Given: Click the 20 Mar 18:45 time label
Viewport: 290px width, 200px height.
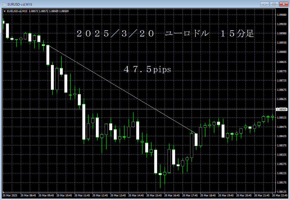Looking at the screenshot, I should pyautogui.click(x=208, y=196).
